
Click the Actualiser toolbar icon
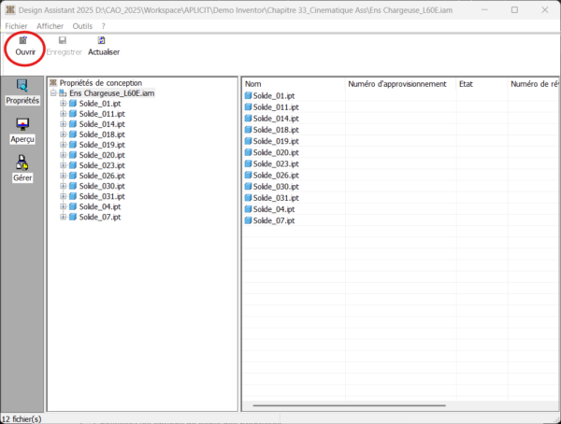103,41
